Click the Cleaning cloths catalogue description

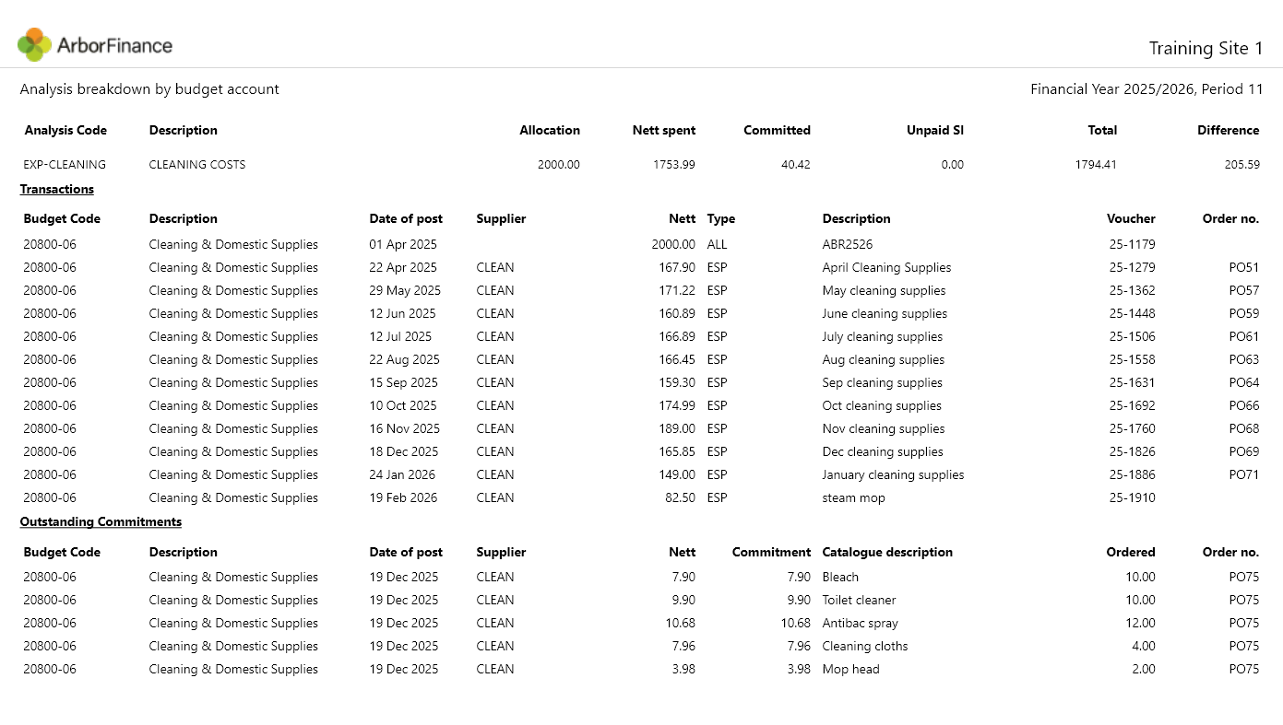[x=865, y=646]
